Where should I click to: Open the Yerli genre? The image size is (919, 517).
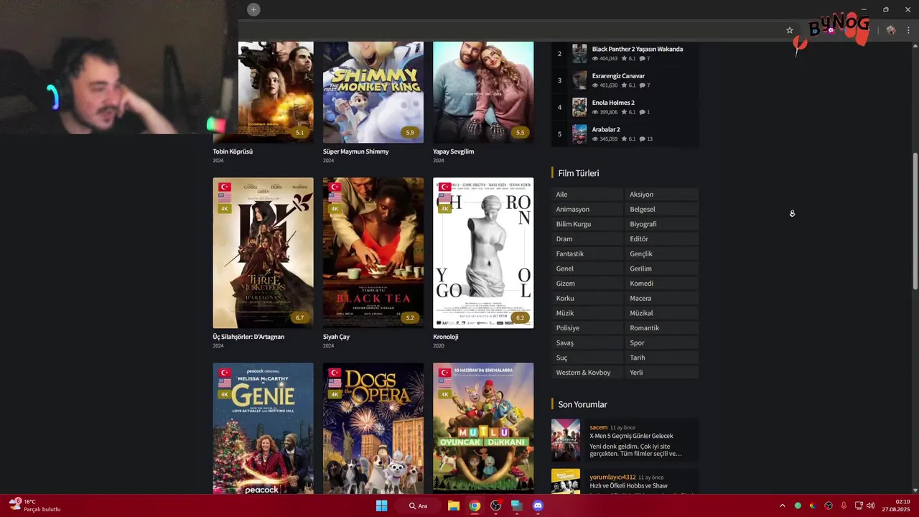[x=662, y=373]
